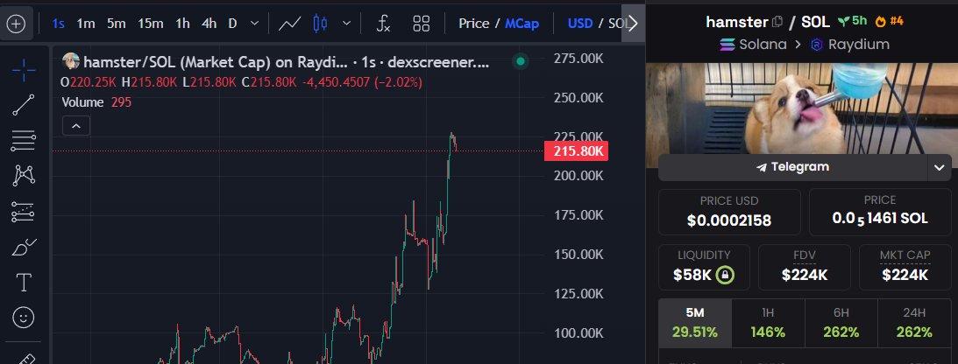
Task: Select the D daily timeframe
Action: point(233,24)
